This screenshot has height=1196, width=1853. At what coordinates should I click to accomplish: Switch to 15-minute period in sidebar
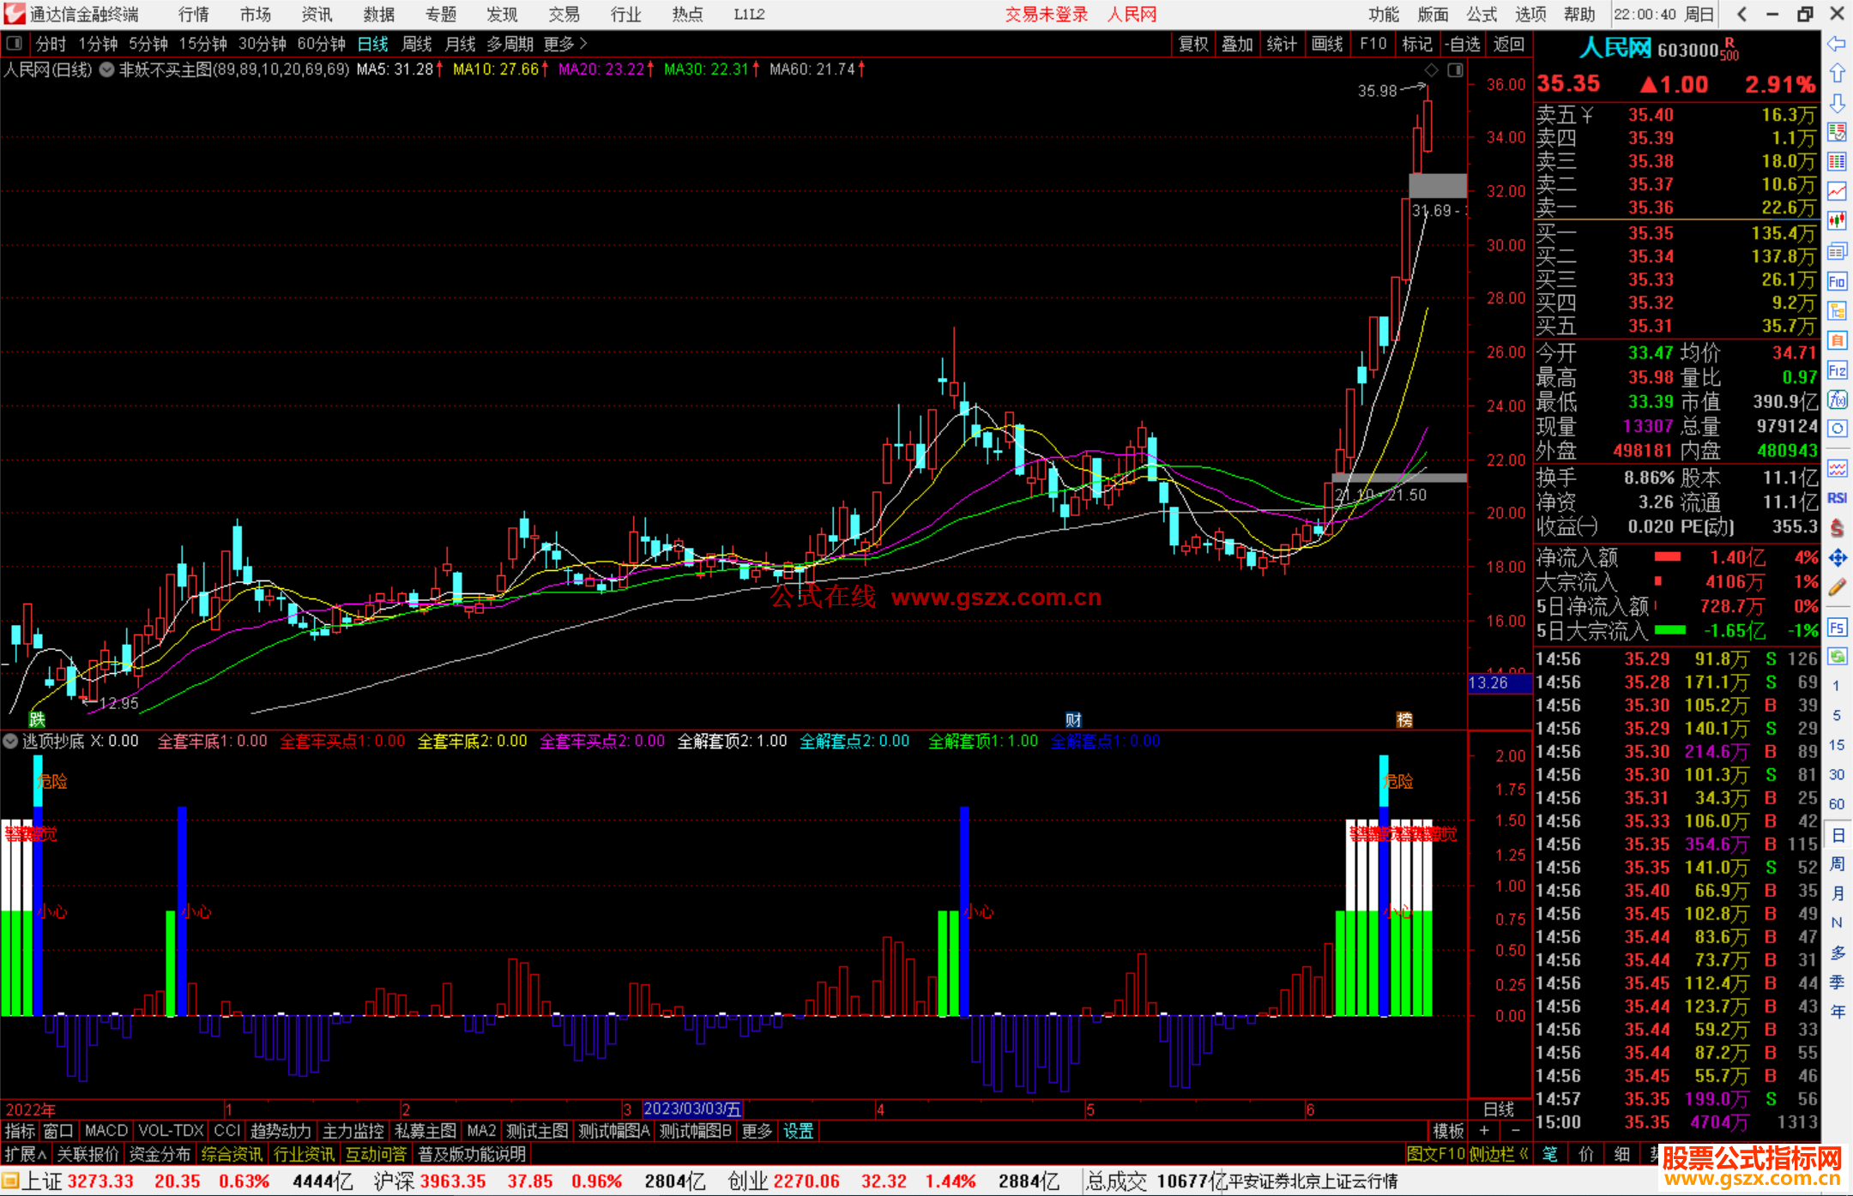pyautogui.click(x=1836, y=745)
